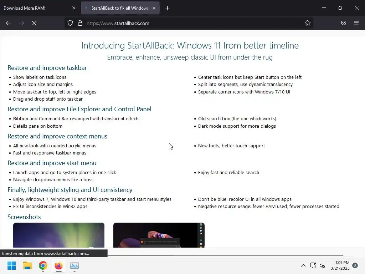This screenshot has height=274, width=365.
Task: Click 'Restore and improve start menu' heading
Action: point(52,163)
